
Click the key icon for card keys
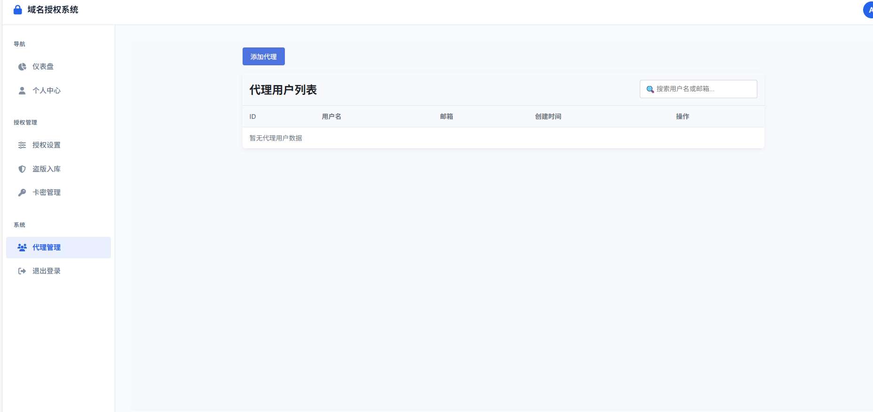point(22,193)
